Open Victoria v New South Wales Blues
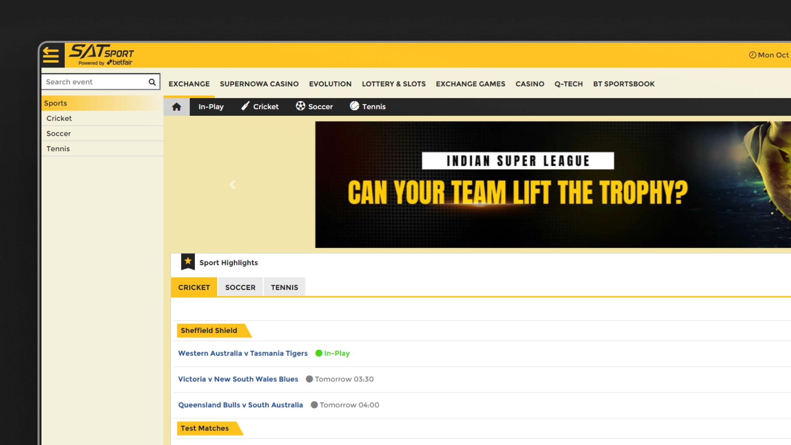This screenshot has width=791, height=445. pos(238,379)
